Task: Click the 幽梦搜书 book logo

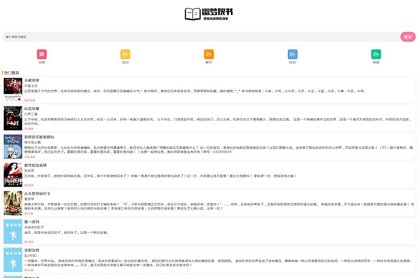Action: click(x=209, y=14)
